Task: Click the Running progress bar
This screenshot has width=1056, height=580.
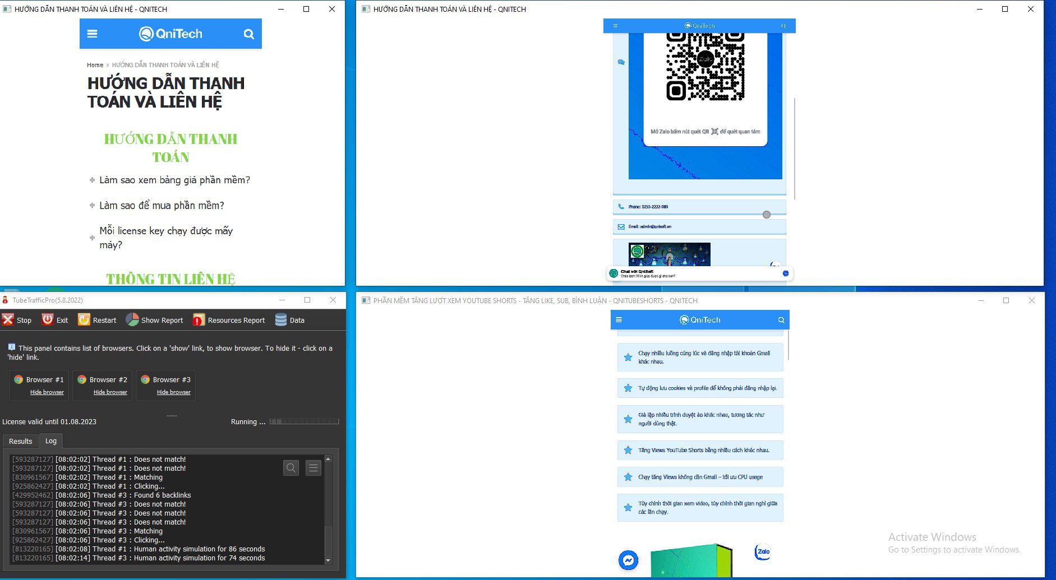Action: [x=305, y=421]
